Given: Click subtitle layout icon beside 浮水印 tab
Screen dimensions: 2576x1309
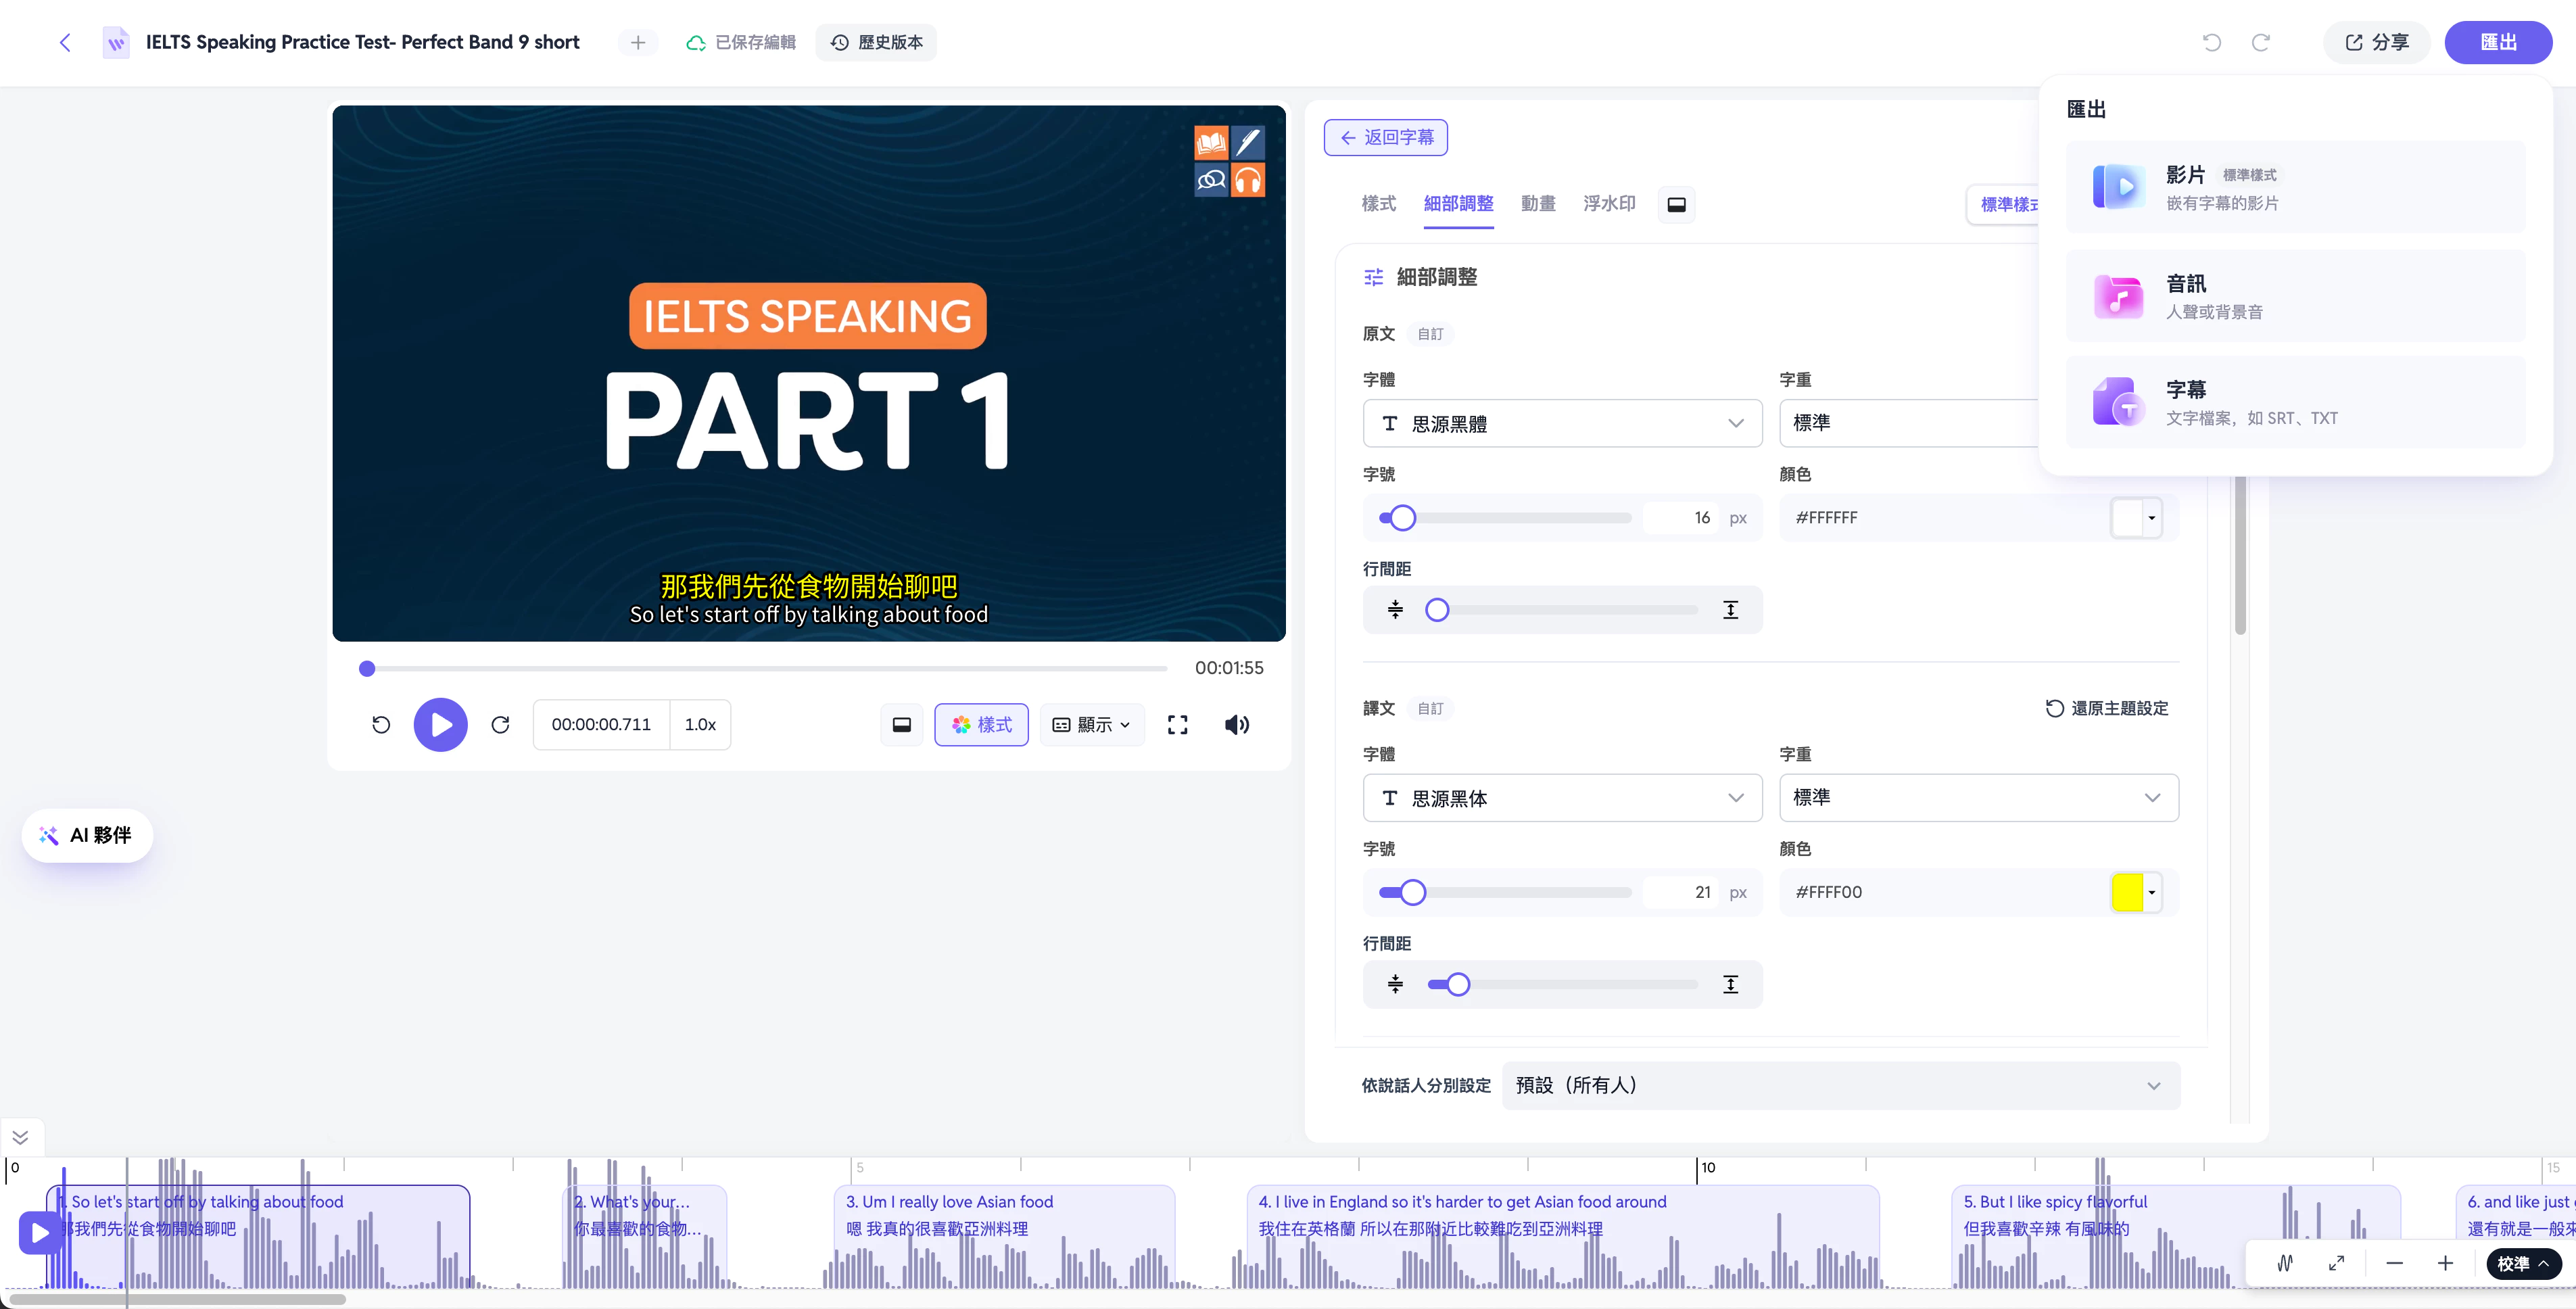Looking at the screenshot, I should [x=1676, y=204].
